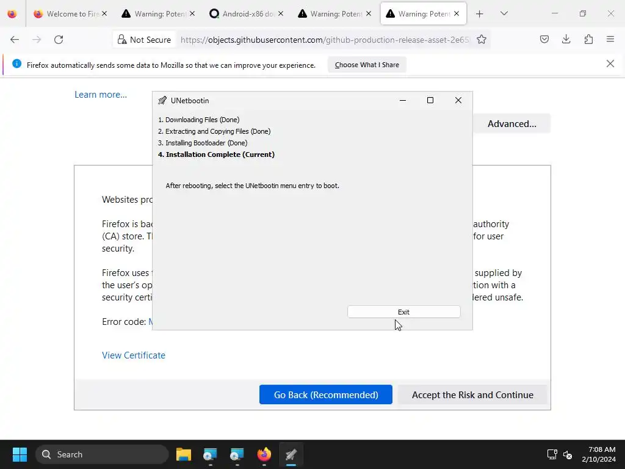Open a new tab with plus button
This screenshot has width=625, height=469.
[x=480, y=14]
